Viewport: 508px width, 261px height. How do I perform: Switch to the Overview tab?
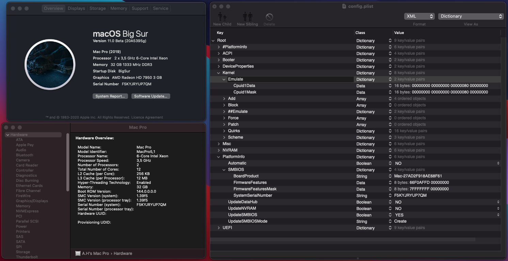53,8
